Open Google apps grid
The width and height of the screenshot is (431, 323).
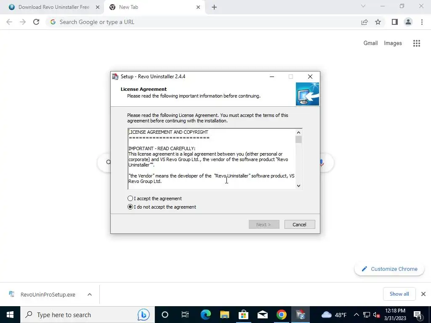tap(417, 43)
